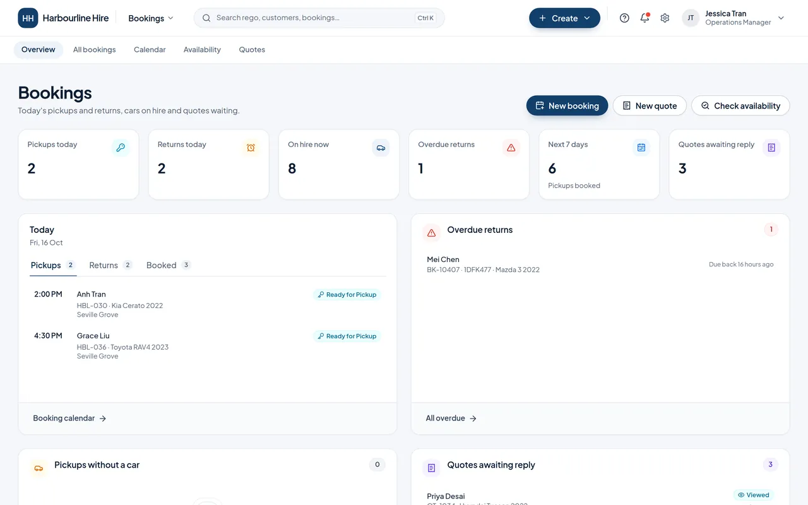Open the help question mark icon
Viewport: 808px width, 505px height.
[x=624, y=18]
